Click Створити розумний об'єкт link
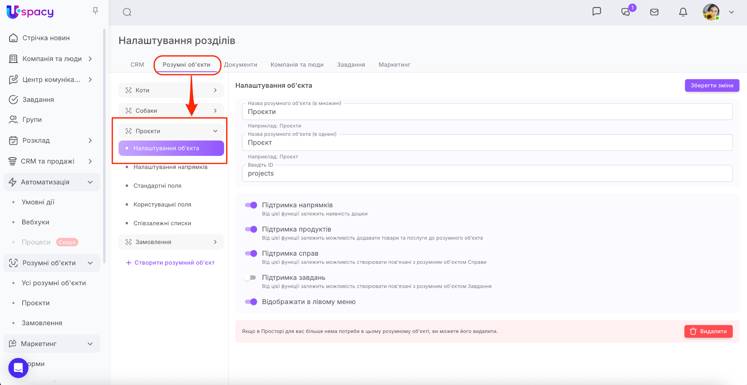Viewport: 747px width, 385px height. tap(170, 263)
